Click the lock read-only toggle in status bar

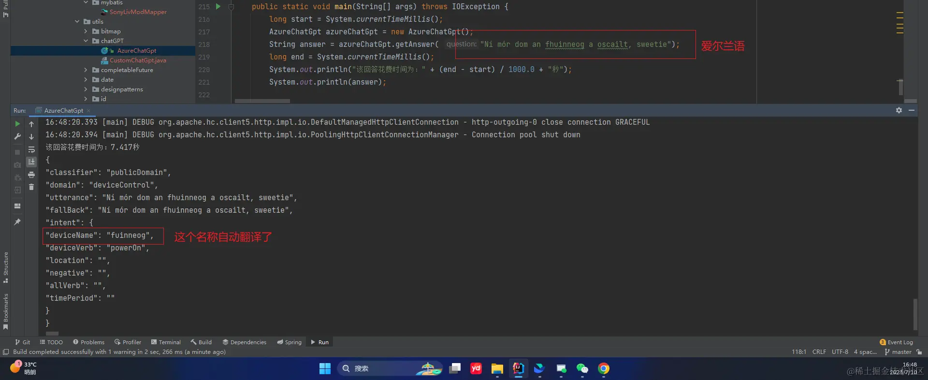coord(919,352)
